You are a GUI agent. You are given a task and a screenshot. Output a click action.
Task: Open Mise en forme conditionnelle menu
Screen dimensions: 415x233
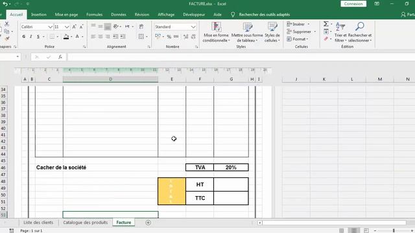tap(216, 32)
